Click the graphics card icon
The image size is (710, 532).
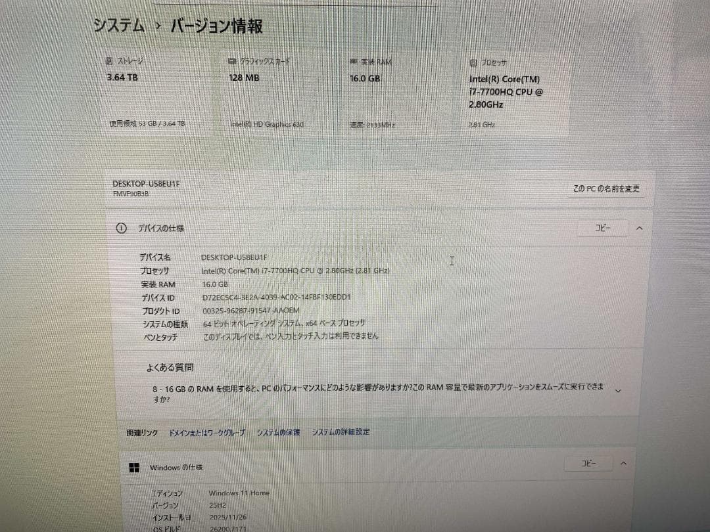click(231, 61)
